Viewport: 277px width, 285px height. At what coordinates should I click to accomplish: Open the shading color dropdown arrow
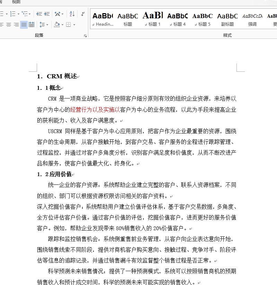[62, 25]
